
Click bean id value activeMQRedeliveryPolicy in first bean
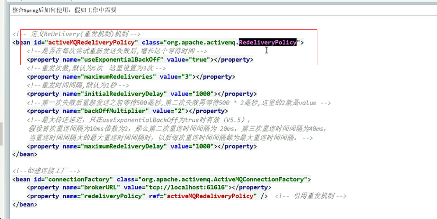pyautogui.click(x=92, y=42)
